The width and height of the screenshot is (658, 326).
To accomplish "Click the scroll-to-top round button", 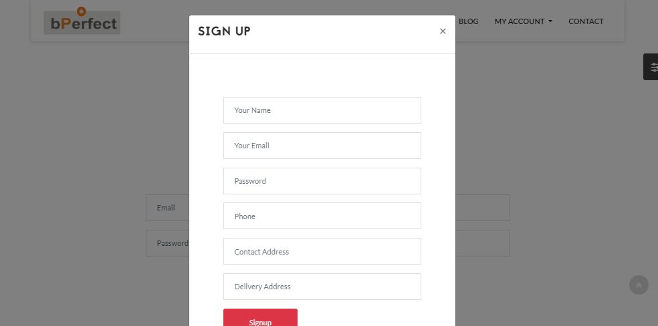I will 639,285.
